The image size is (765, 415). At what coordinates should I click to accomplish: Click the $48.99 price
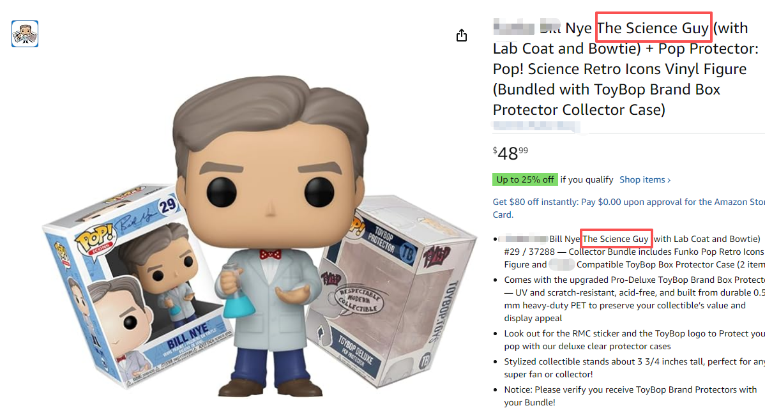coord(510,153)
